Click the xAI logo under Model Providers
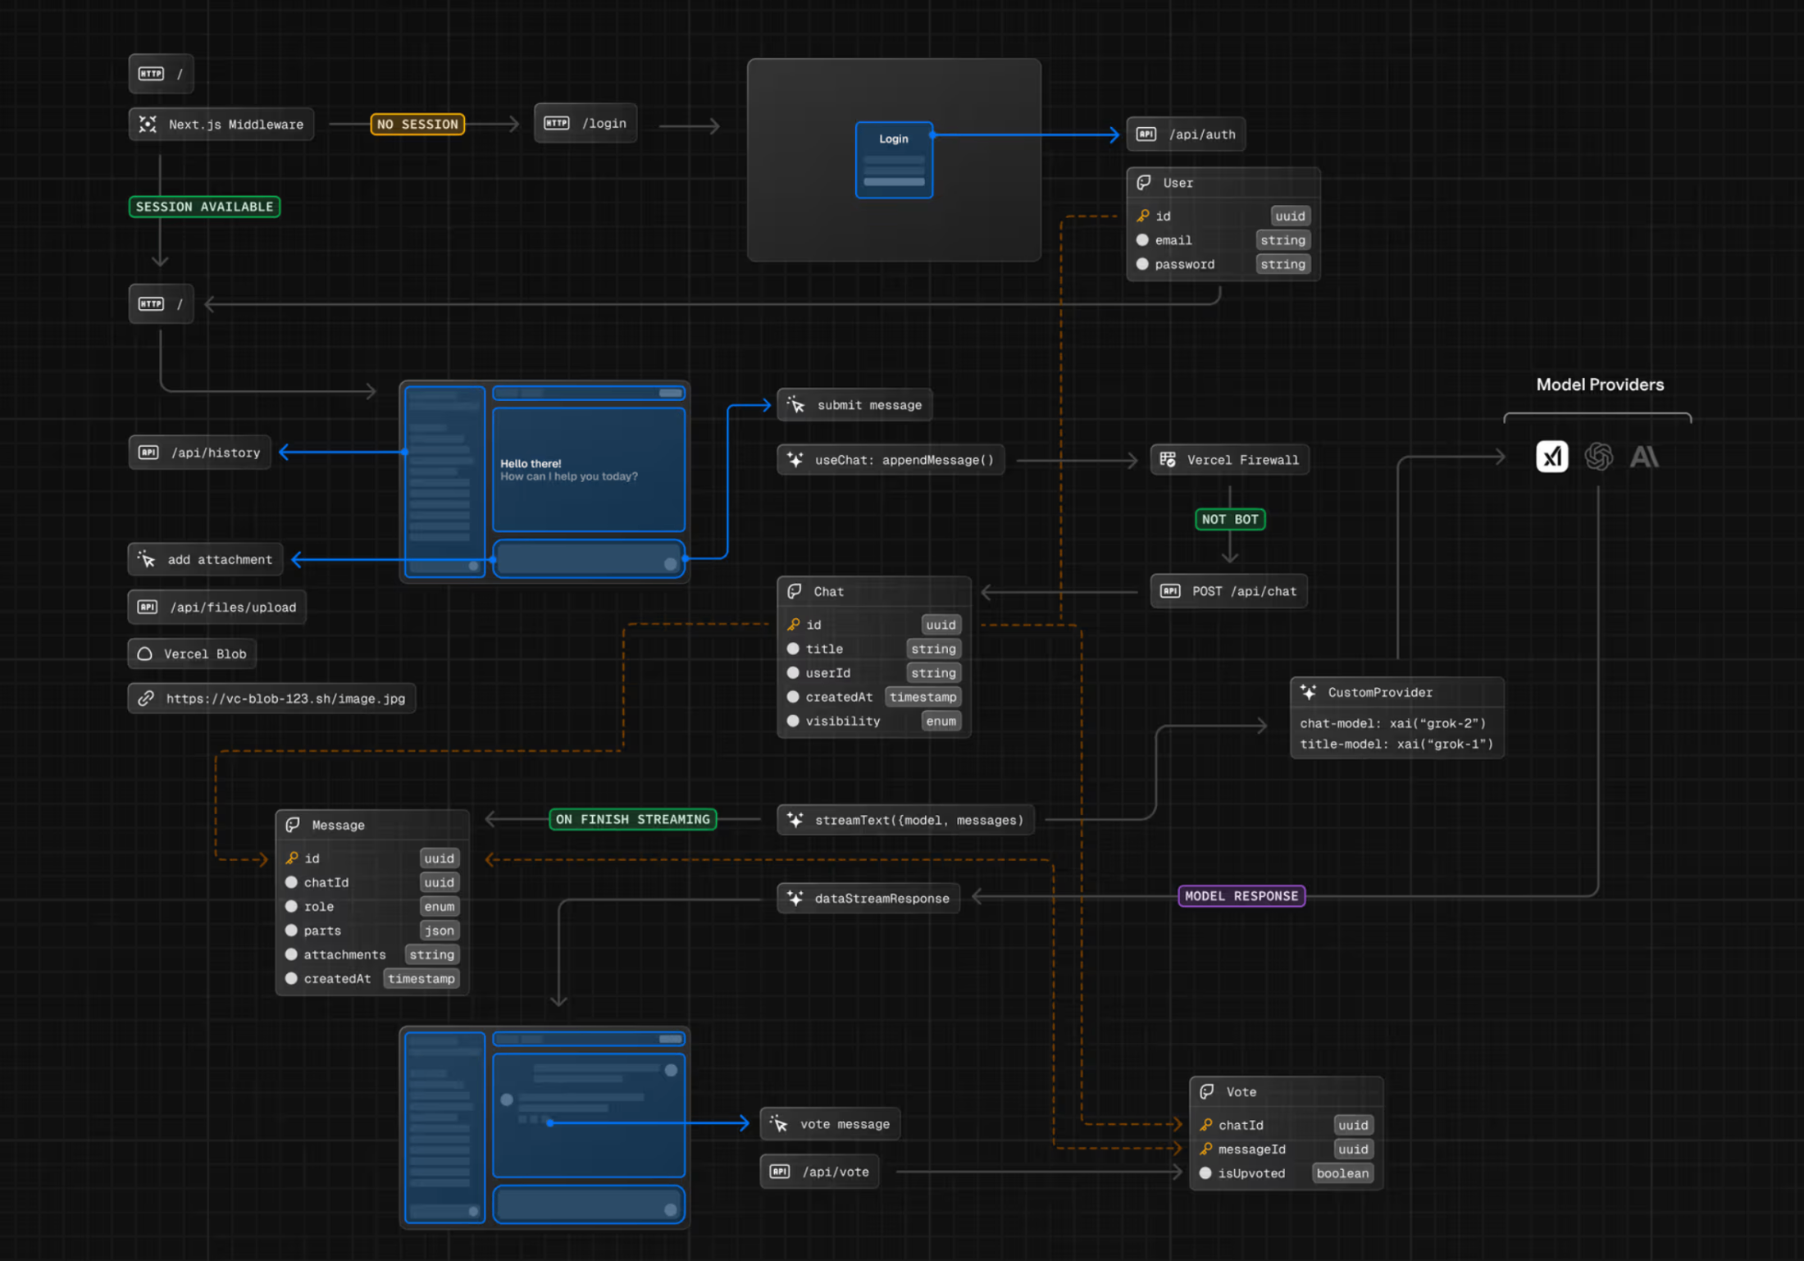The height and width of the screenshot is (1261, 1804). click(1551, 457)
